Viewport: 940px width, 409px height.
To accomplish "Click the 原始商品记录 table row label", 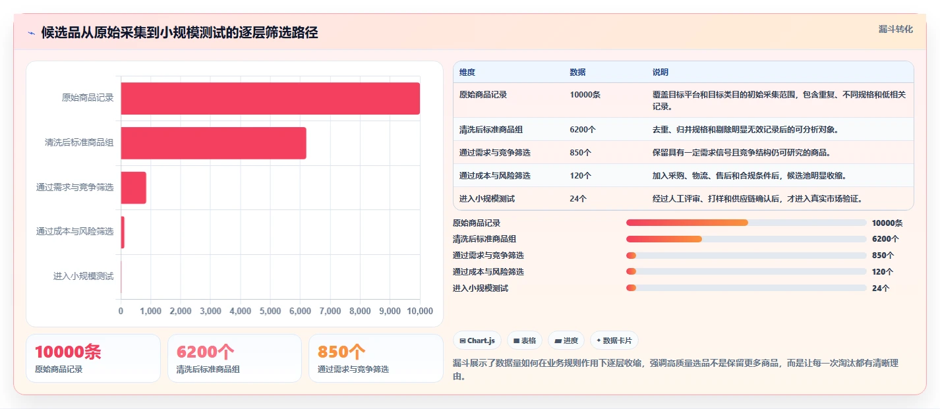I will pyautogui.click(x=483, y=95).
